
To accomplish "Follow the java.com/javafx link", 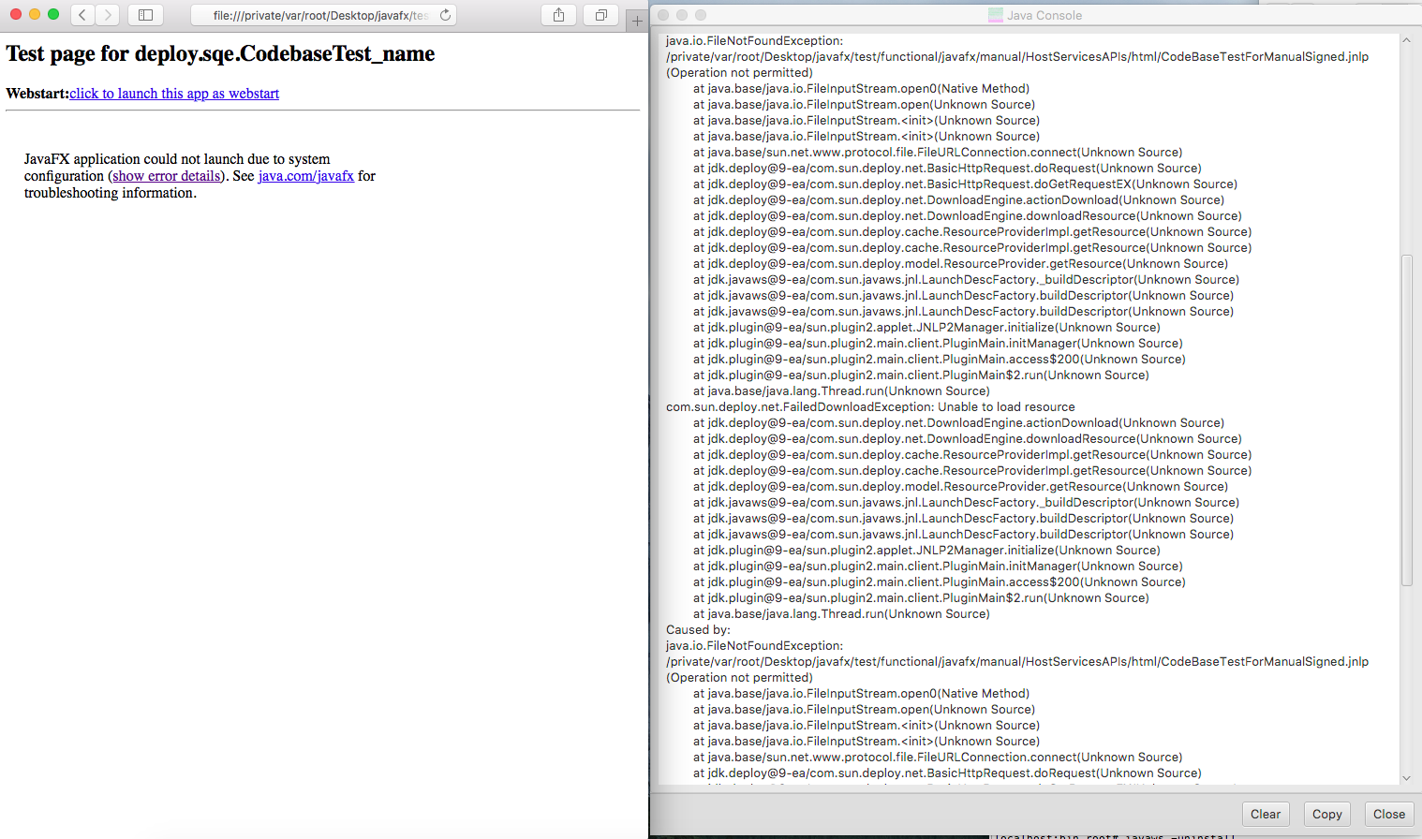I will 305,176.
